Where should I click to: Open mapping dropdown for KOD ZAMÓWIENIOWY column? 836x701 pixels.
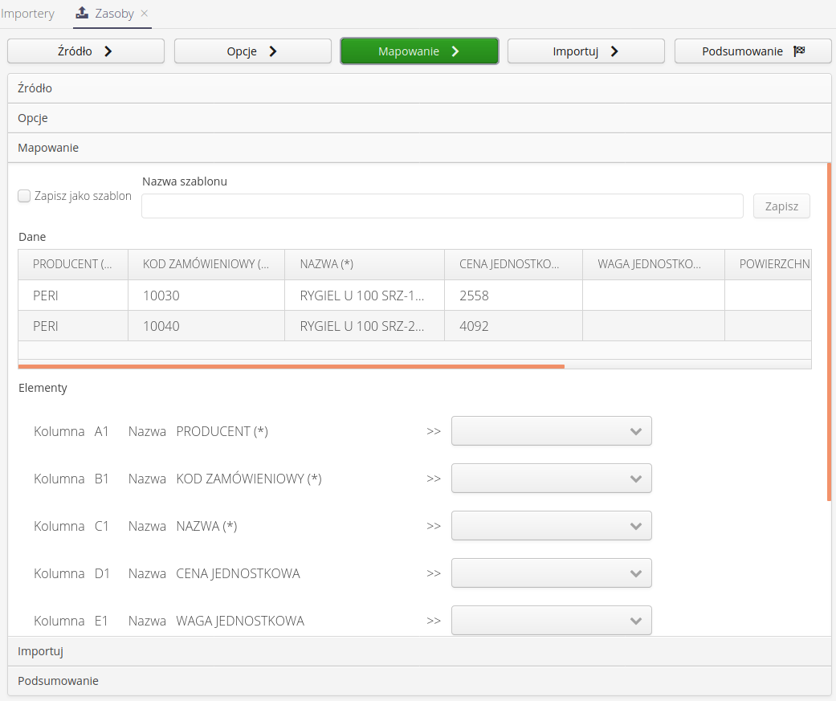point(552,479)
